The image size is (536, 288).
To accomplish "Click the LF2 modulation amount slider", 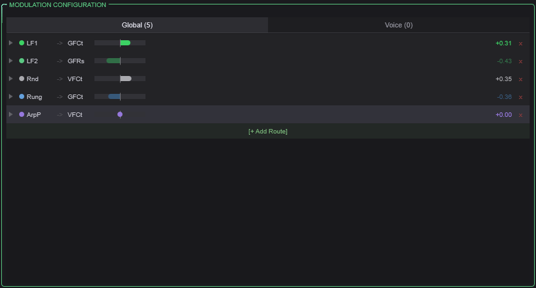I will (120, 61).
